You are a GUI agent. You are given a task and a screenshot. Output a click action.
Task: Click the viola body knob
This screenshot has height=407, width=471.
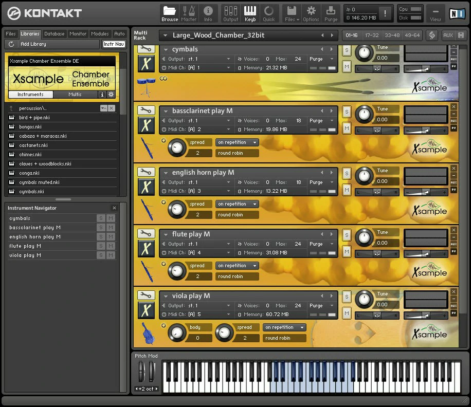[x=177, y=332]
